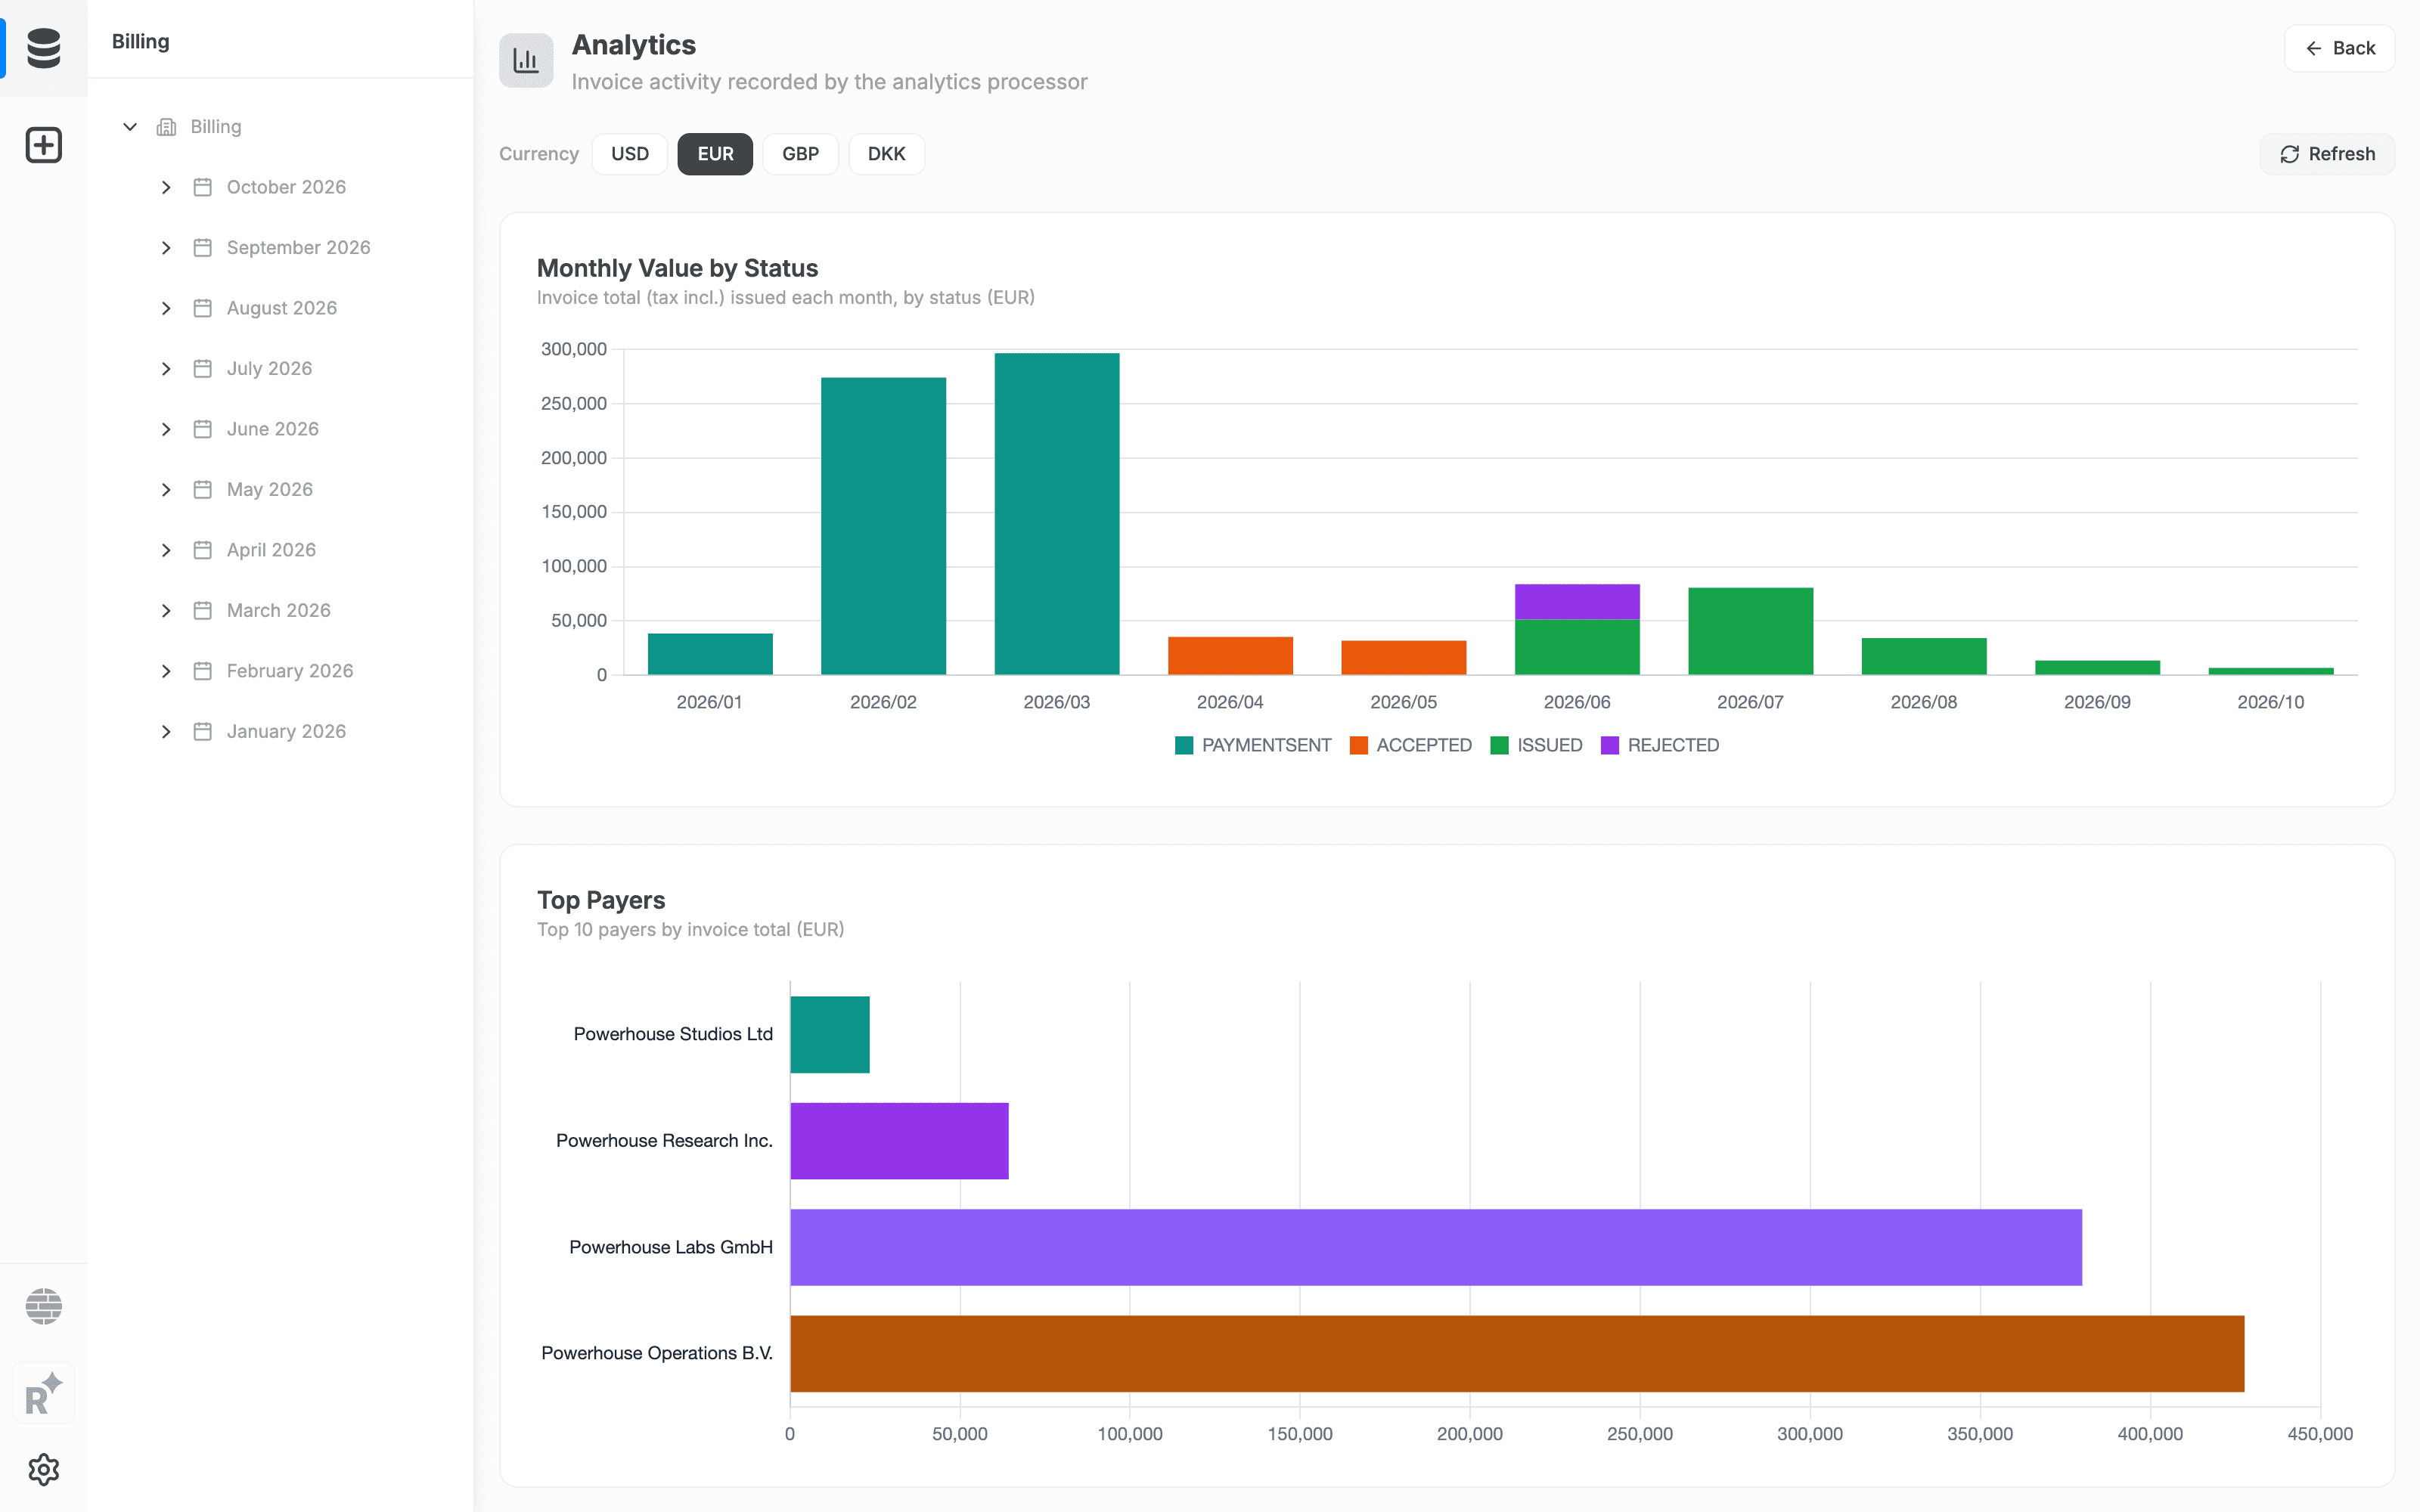Click the Powerhouse Operations B.V. bar
The width and height of the screenshot is (2420, 1512).
tap(1517, 1354)
